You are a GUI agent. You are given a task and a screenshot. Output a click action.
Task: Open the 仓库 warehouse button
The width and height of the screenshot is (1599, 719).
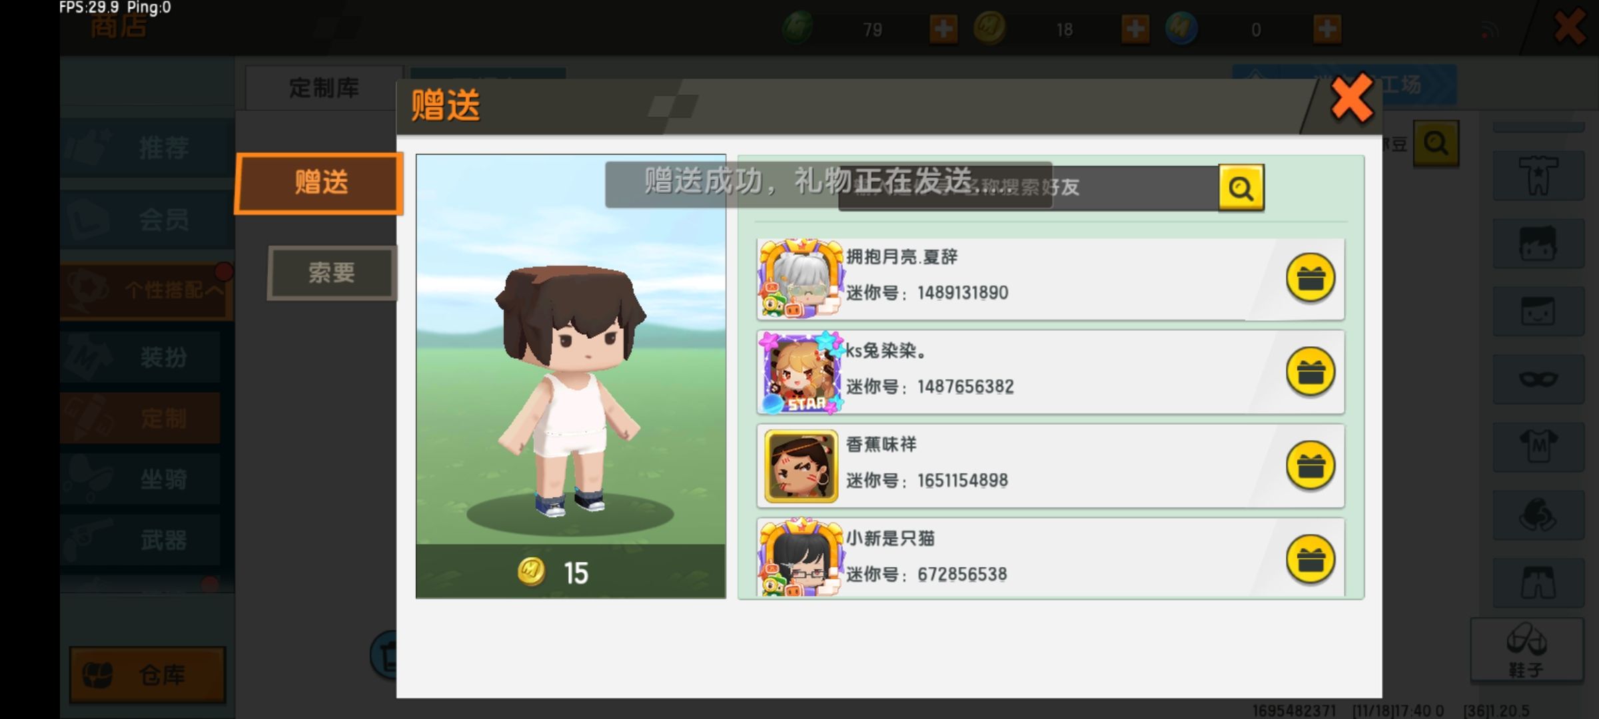(x=147, y=675)
